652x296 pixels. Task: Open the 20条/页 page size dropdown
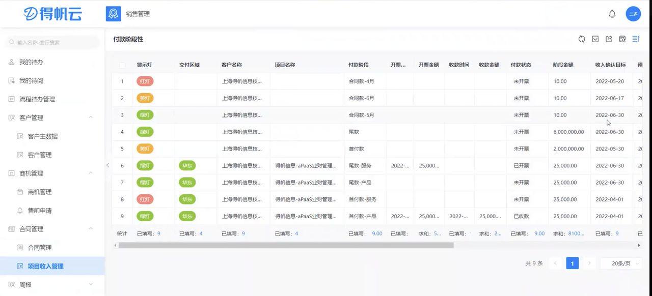point(620,263)
